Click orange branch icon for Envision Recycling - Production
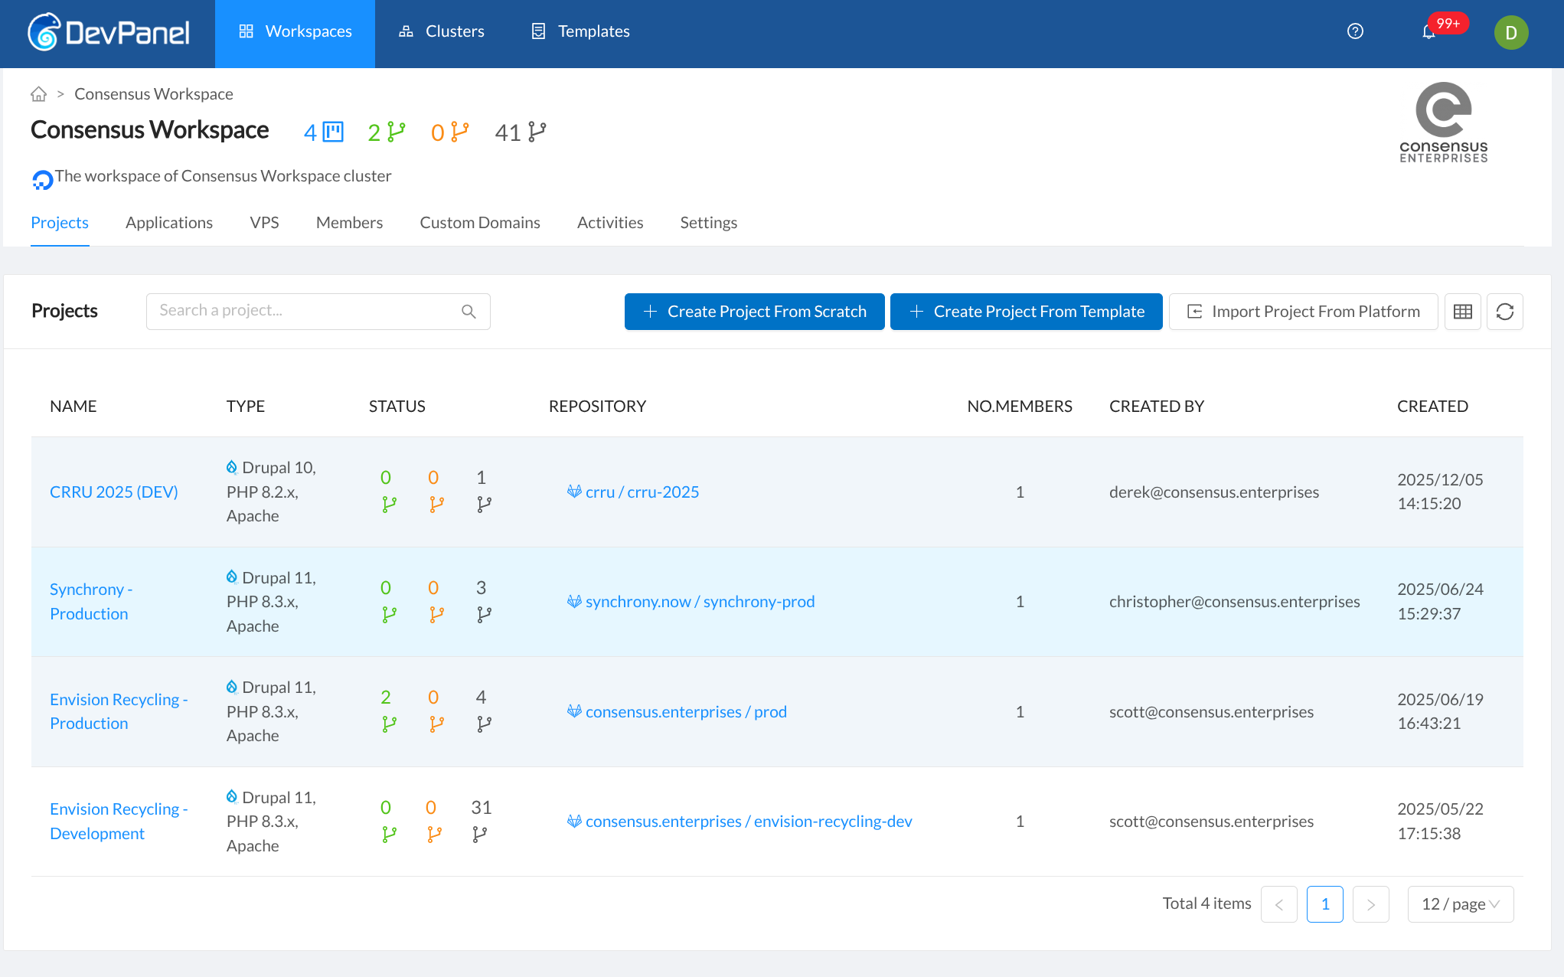 click(x=436, y=724)
